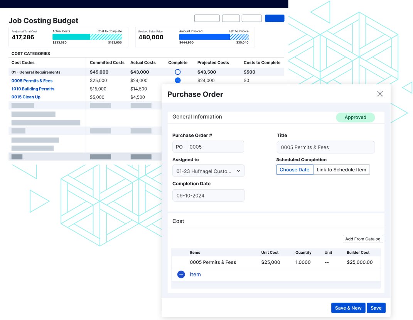Open the Completion Date picker field

pyautogui.click(x=208, y=195)
